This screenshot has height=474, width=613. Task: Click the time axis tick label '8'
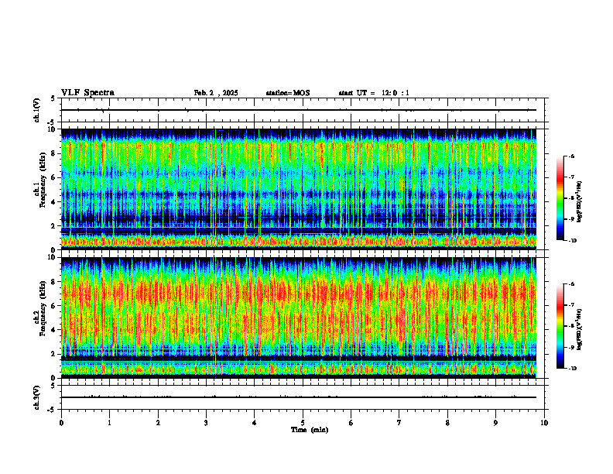click(x=447, y=423)
